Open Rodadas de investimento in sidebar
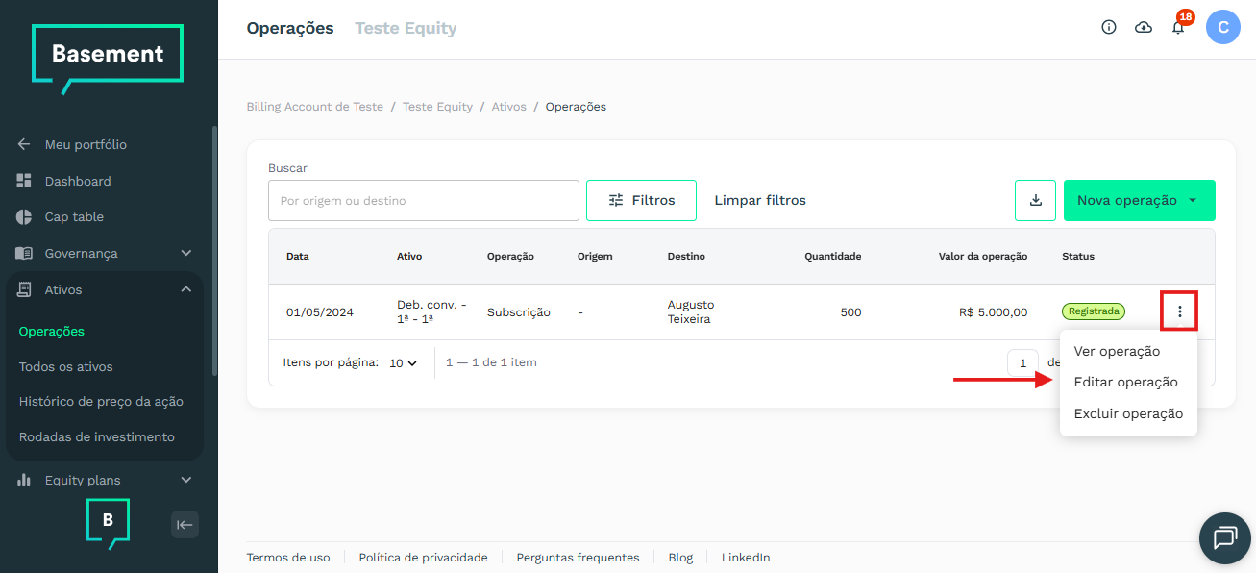Screen dimensions: 1256x573 [97, 436]
